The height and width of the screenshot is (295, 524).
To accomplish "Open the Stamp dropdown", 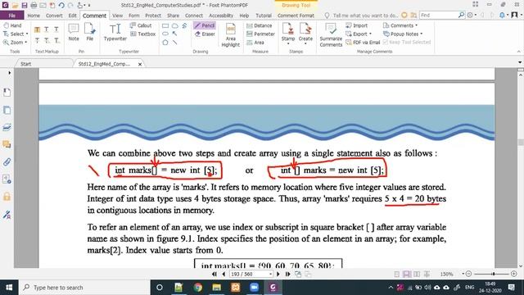I will point(288,43).
